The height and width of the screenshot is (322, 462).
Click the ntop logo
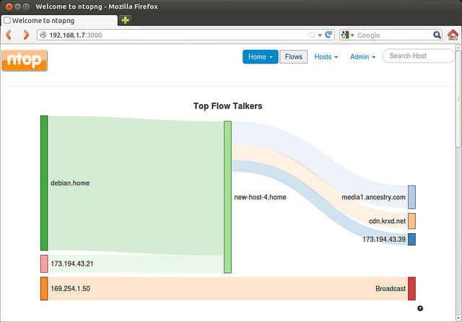(25, 60)
